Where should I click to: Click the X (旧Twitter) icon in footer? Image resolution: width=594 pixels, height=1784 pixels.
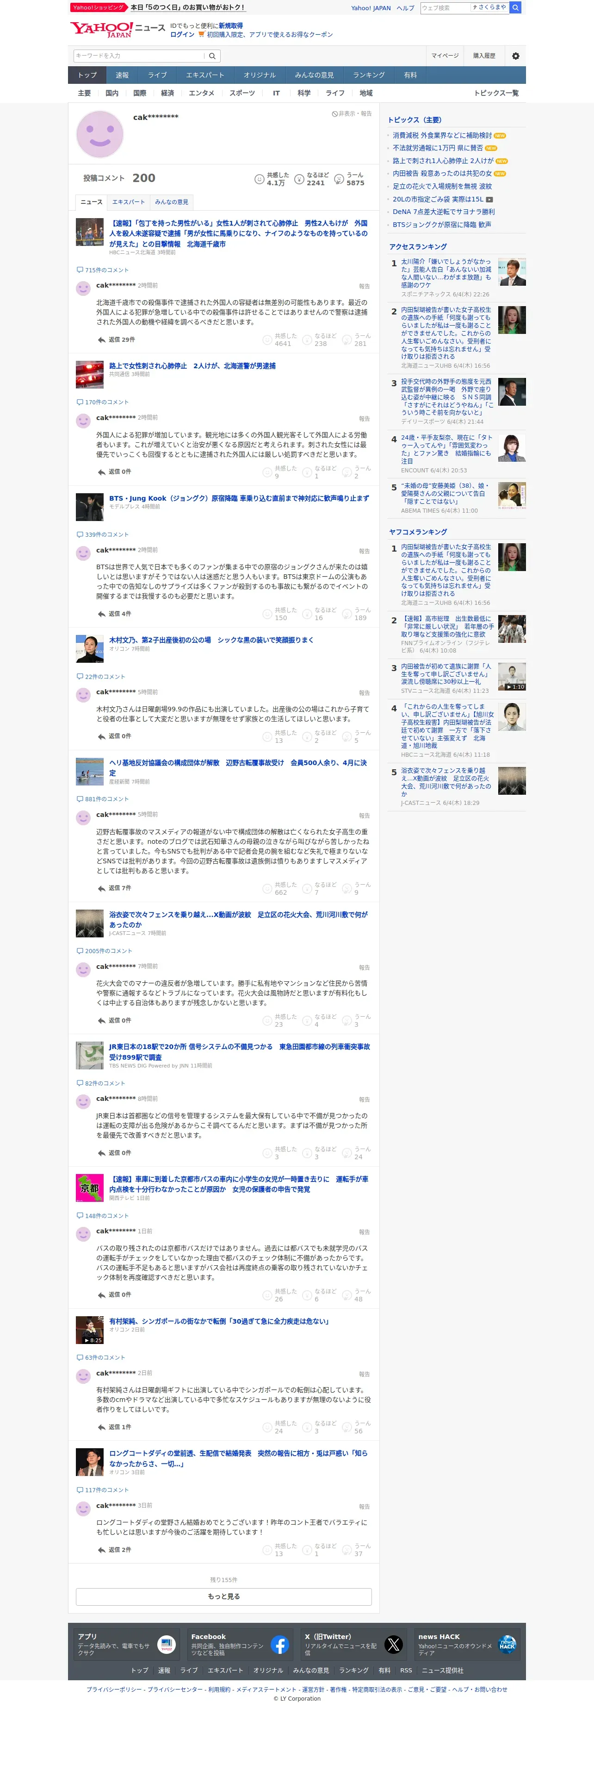click(394, 1644)
